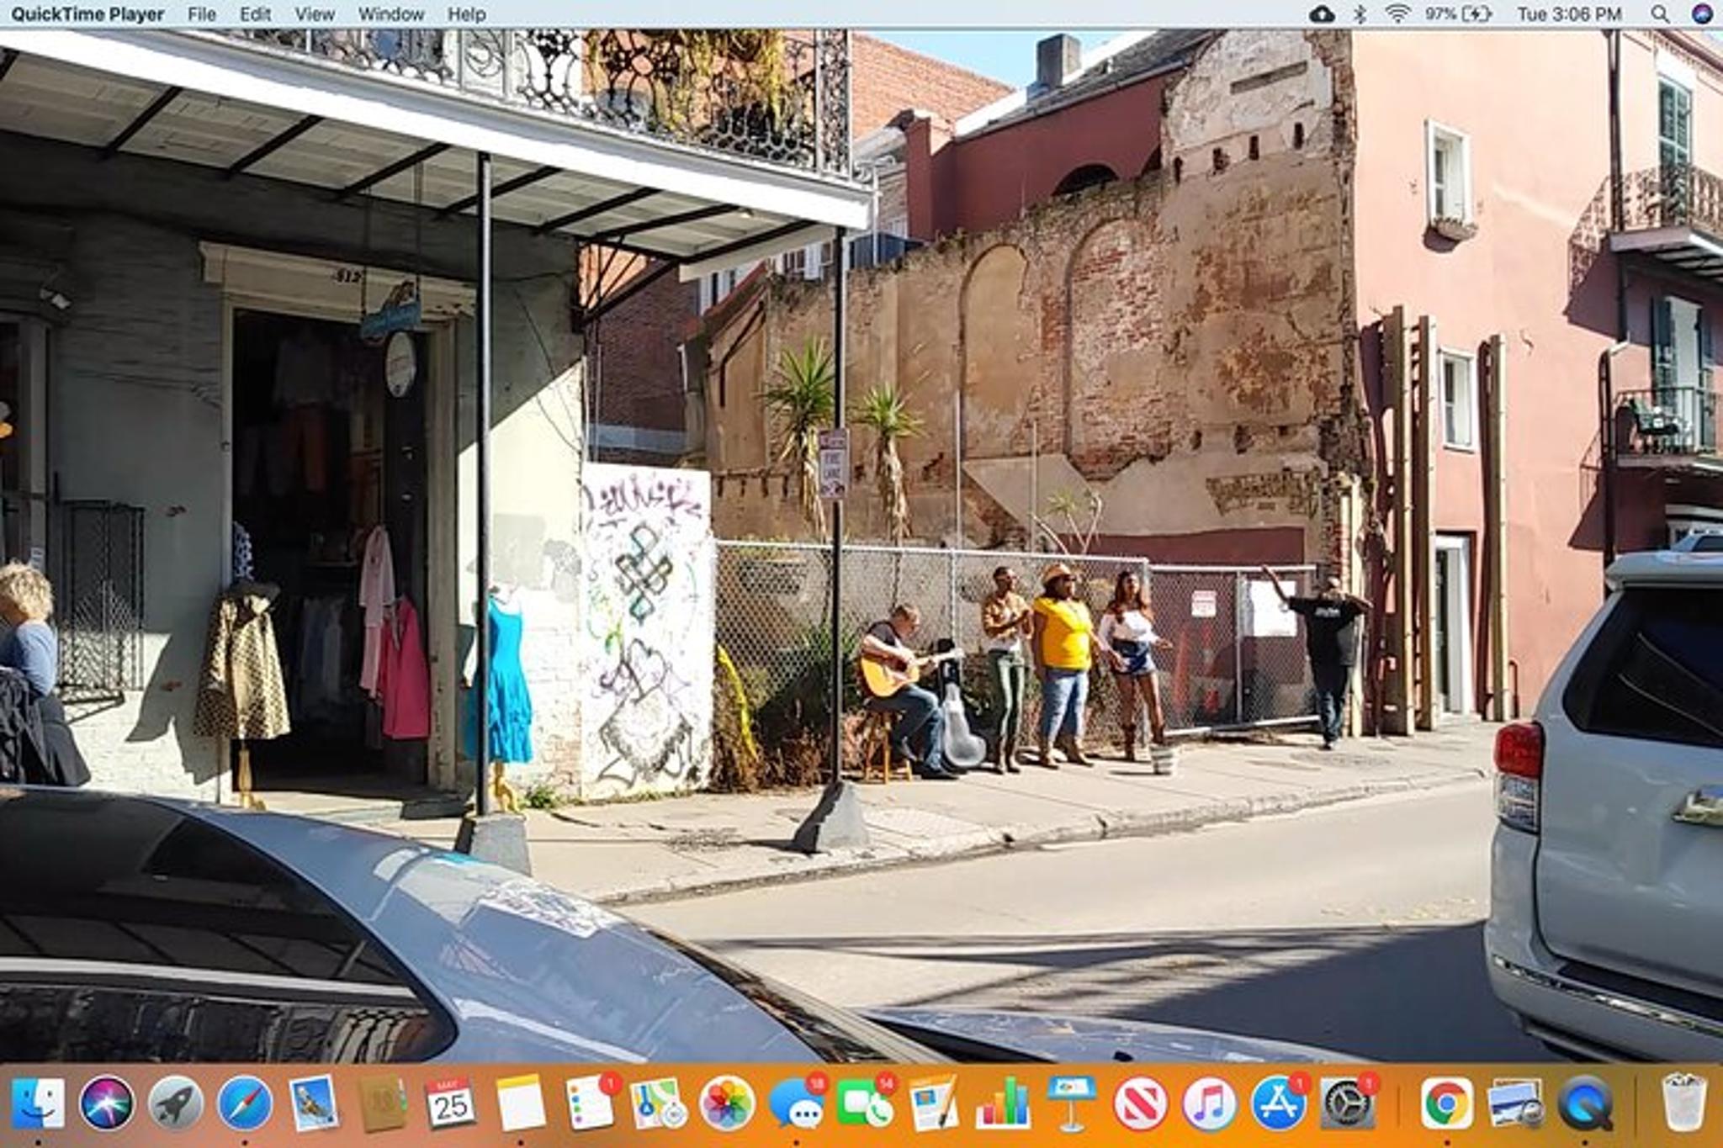This screenshot has height=1148, width=1723.
Task: Open the View menu
Action: pyautogui.click(x=315, y=14)
